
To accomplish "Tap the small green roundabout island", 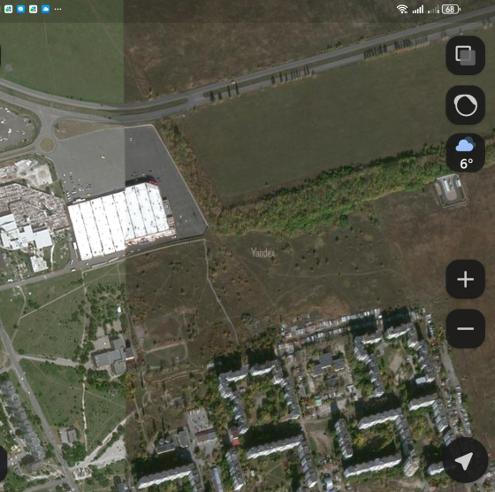I will click(47, 145).
